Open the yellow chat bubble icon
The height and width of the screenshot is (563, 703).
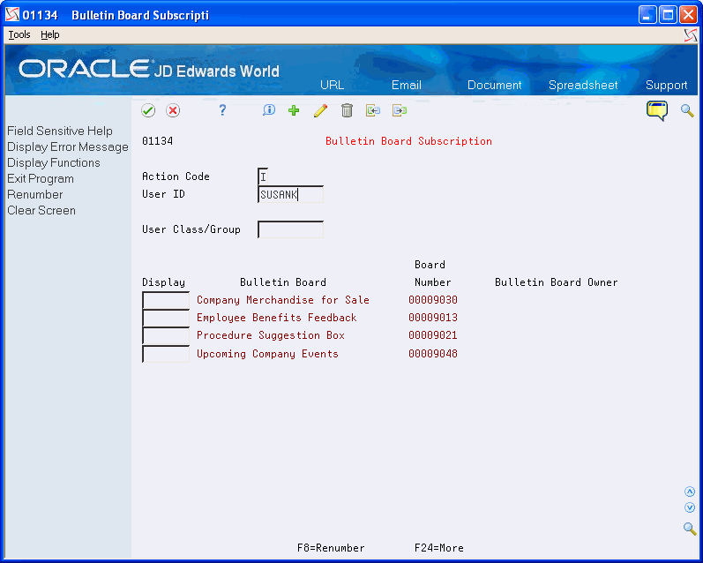(x=657, y=110)
